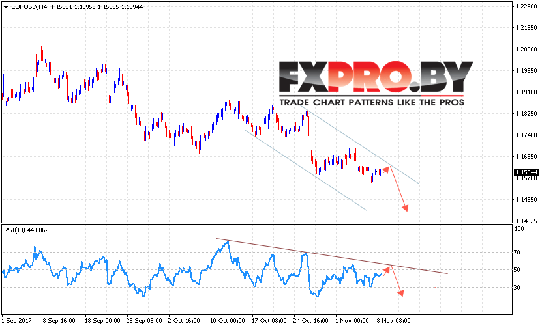Select the RSI scale value 30

pos(517,288)
